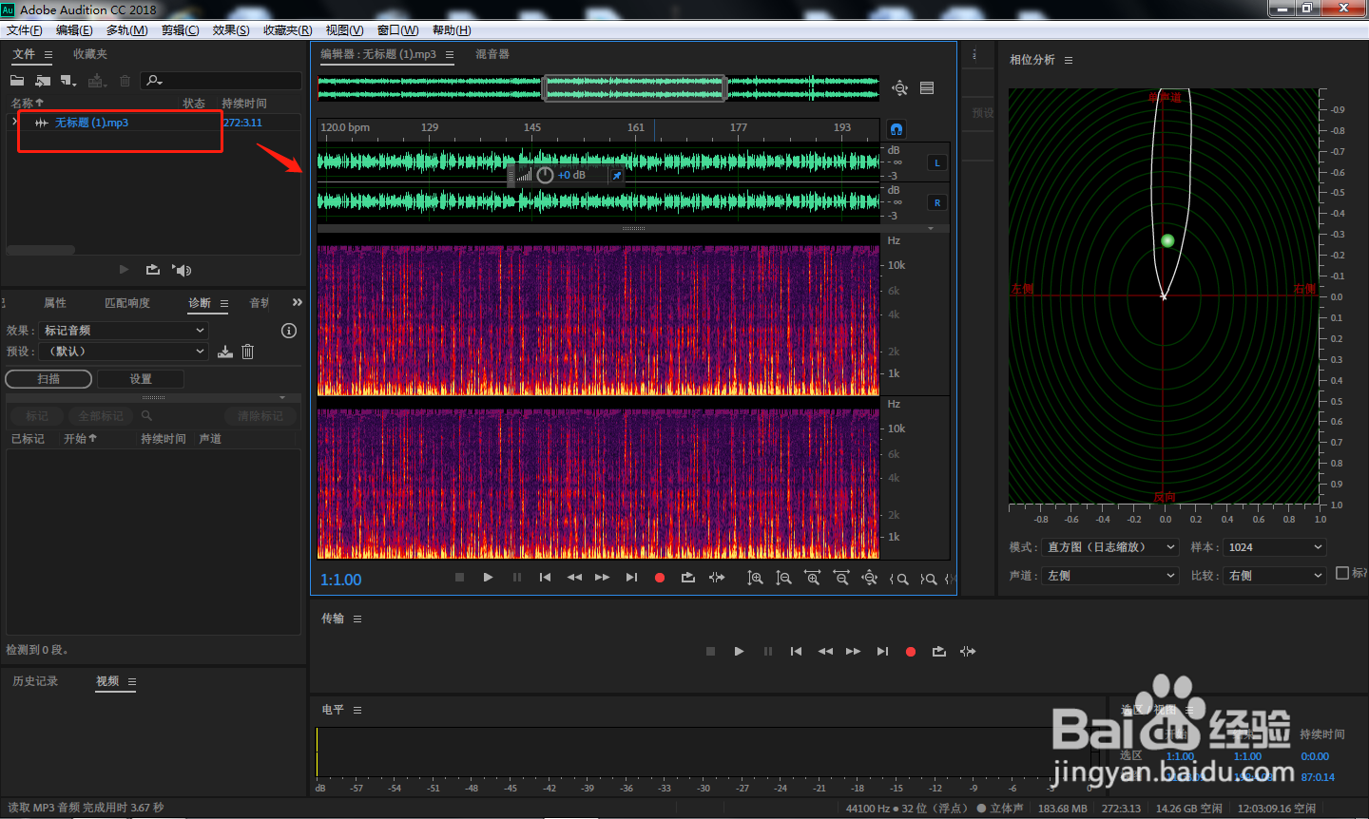Open the 声道 dropdown showing 左侧
The width and height of the screenshot is (1369, 819).
coord(1110,576)
